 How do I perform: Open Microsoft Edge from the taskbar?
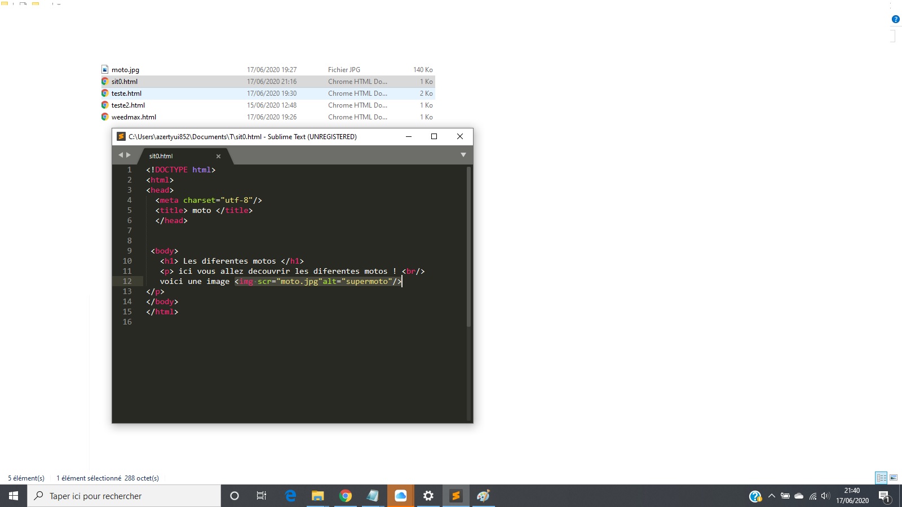[x=290, y=496]
